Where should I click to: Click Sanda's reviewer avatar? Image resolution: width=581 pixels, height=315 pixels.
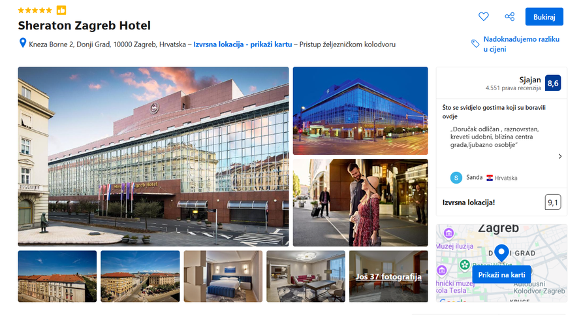pos(456,178)
